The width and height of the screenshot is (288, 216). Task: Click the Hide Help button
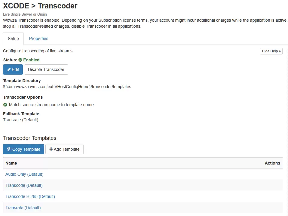point(271,51)
